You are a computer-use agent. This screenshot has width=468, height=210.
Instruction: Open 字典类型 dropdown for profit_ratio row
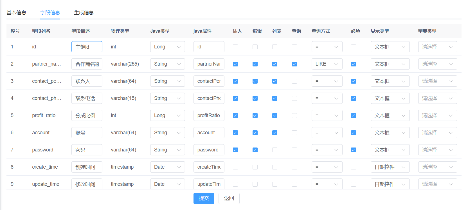438,115
